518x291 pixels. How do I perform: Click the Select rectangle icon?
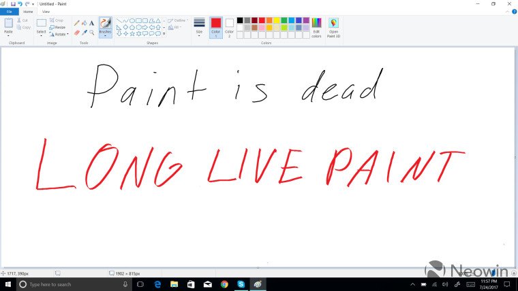pos(42,23)
